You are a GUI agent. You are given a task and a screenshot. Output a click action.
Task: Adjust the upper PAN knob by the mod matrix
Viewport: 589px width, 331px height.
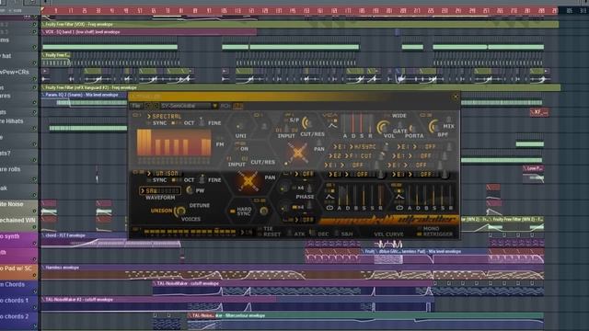(319, 143)
